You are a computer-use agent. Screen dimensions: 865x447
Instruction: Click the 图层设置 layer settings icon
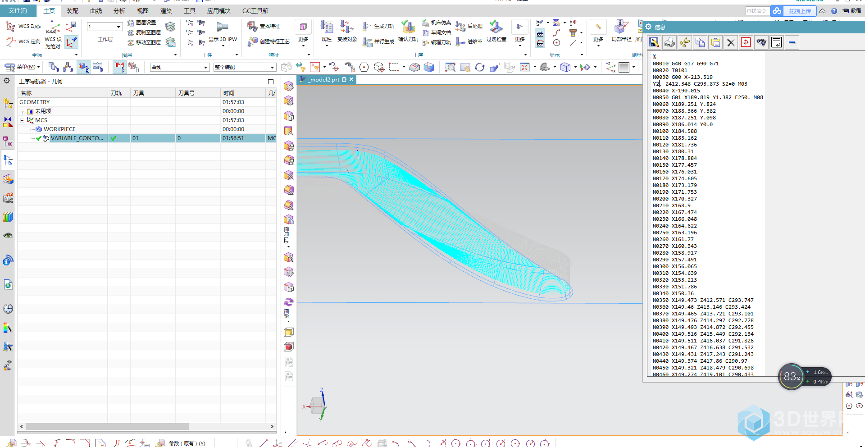point(131,23)
